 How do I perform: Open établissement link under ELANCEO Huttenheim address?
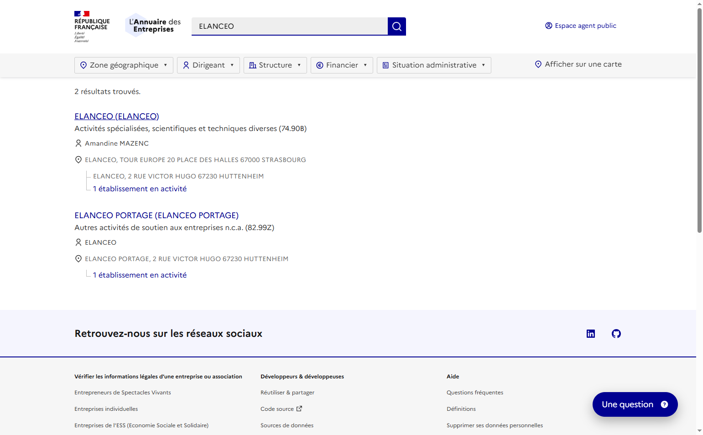coord(140,189)
